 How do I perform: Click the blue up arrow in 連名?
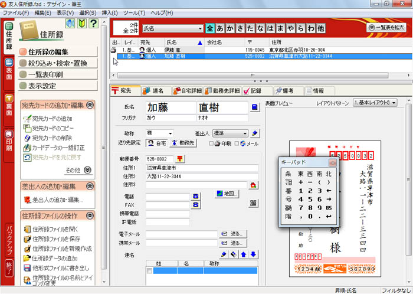[243, 254]
